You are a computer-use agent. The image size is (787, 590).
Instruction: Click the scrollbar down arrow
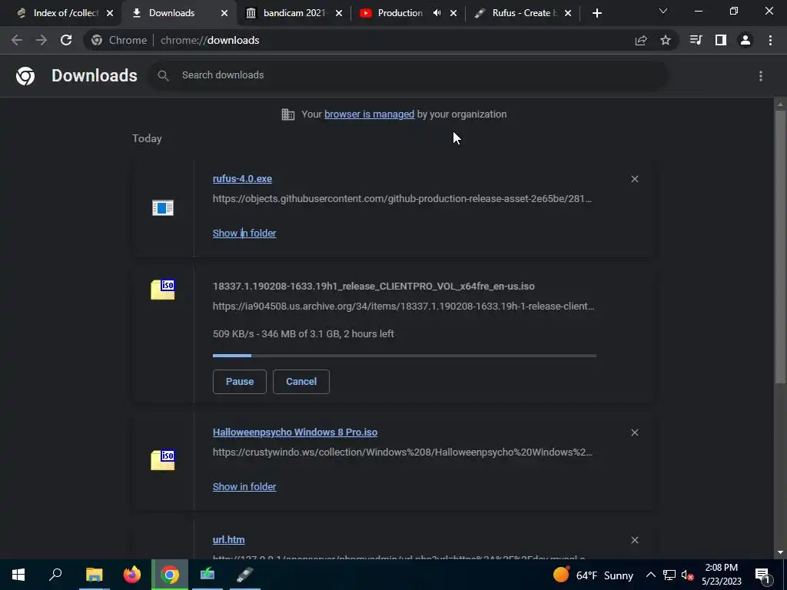[x=780, y=552]
